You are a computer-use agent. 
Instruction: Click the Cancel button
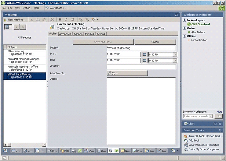(155, 42)
